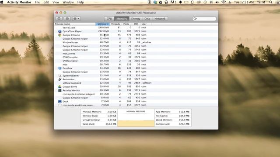Open the Edit menu
The height and width of the screenshot is (157, 280).
coord(46,2)
